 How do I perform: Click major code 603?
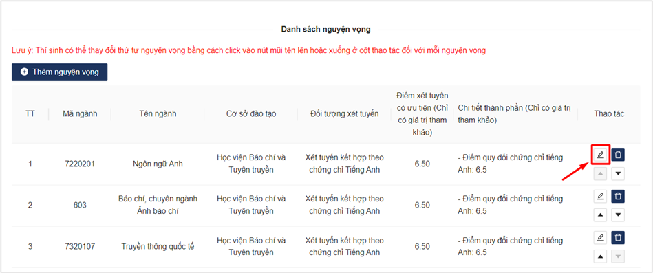point(80,205)
